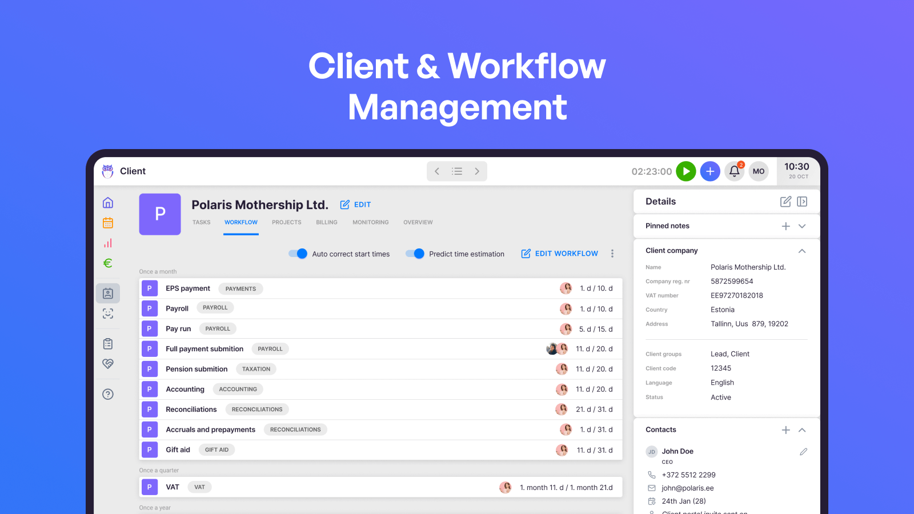Click EDIT WORKFLOW link
914x514 pixels.
coord(560,254)
